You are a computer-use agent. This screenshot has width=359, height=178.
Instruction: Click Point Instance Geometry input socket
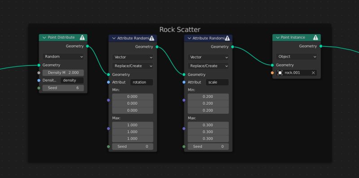272,65
